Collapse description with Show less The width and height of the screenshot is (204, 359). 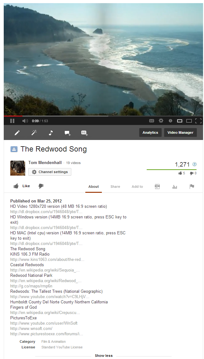pyautogui.click(x=104, y=356)
